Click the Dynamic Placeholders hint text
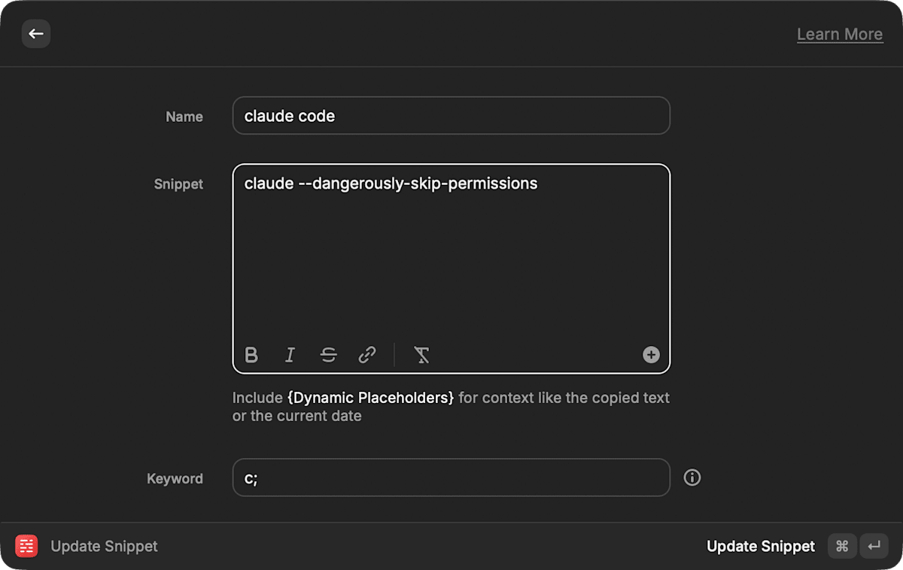 (370, 398)
